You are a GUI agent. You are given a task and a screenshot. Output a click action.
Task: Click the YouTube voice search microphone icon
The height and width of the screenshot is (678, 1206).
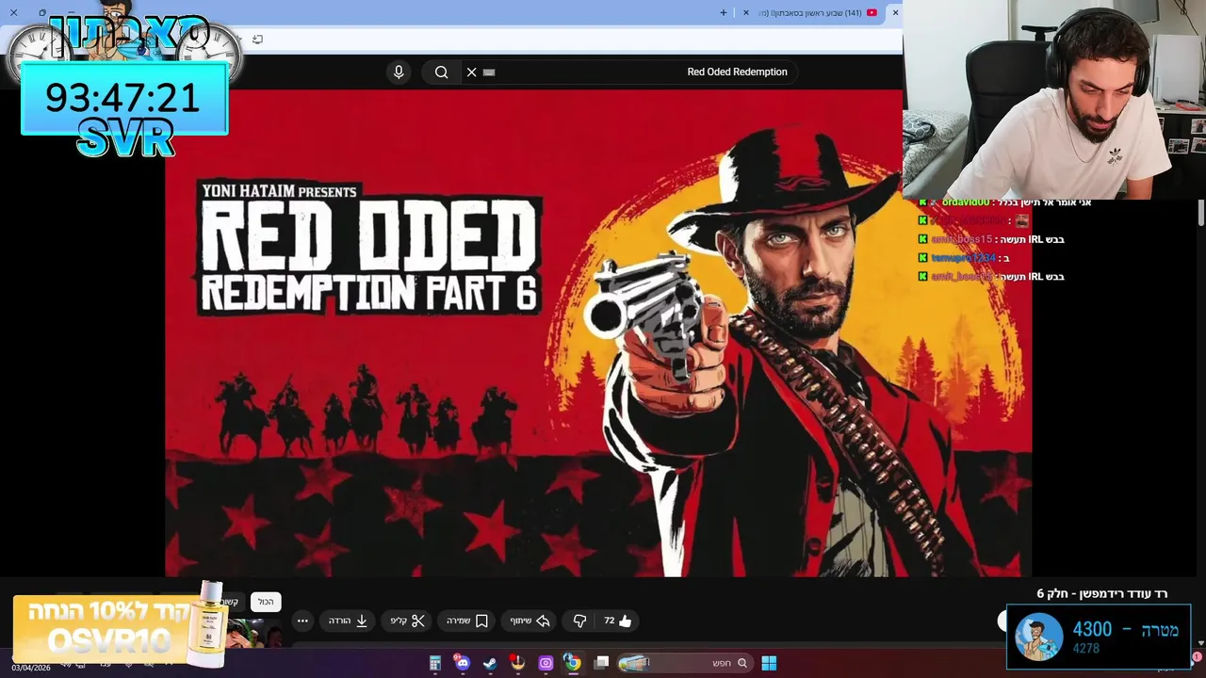pyautogui.click(x=399, y=72)
